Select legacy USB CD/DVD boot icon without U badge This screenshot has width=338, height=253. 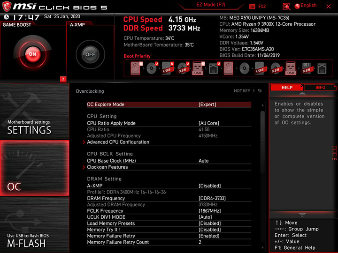(x=275, y=68)
